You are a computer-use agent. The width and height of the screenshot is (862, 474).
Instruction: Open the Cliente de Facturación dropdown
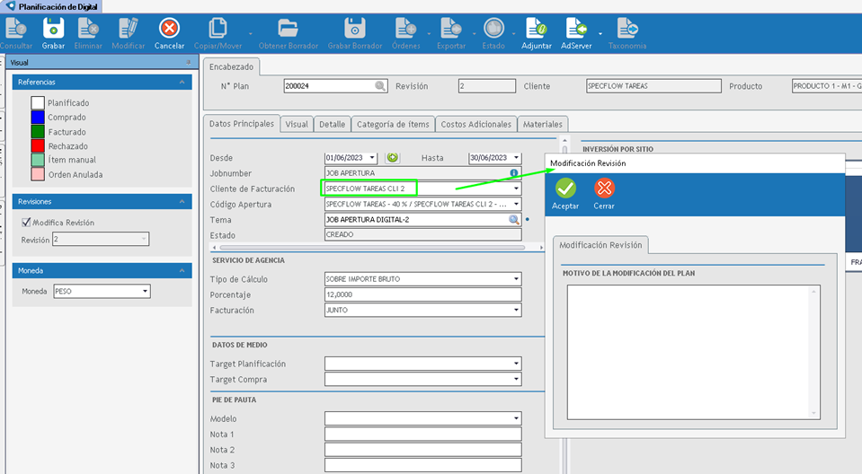click(x=516, y=189)
